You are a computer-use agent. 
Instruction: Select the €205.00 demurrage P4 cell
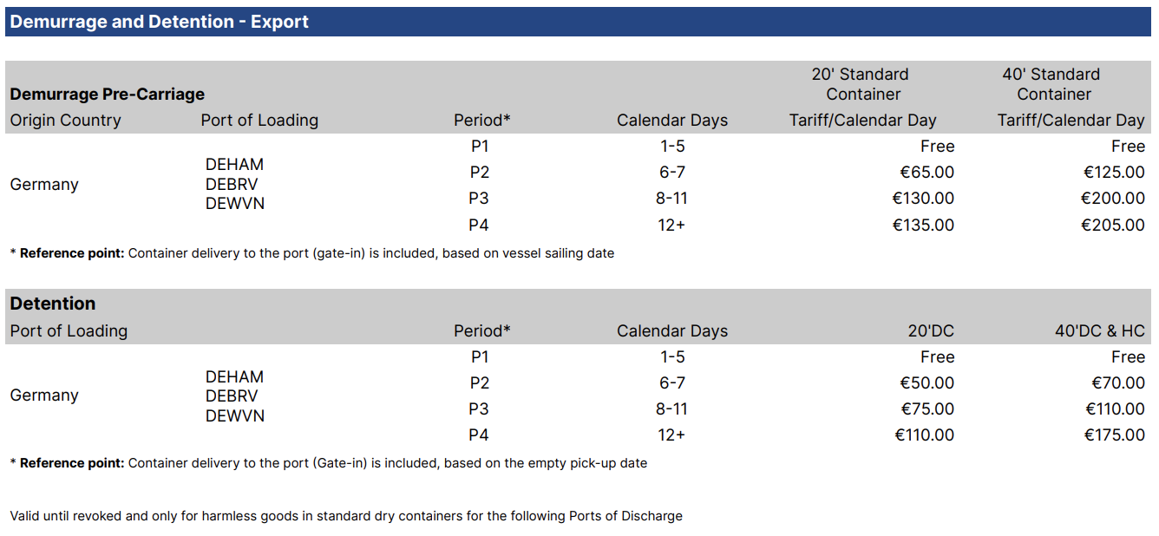pyautogui.click(x=1112, y=225)
